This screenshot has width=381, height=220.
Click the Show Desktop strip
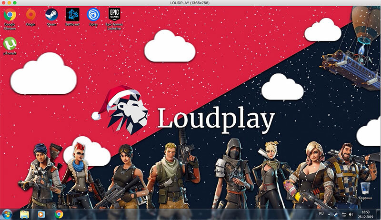pos(378,214)
